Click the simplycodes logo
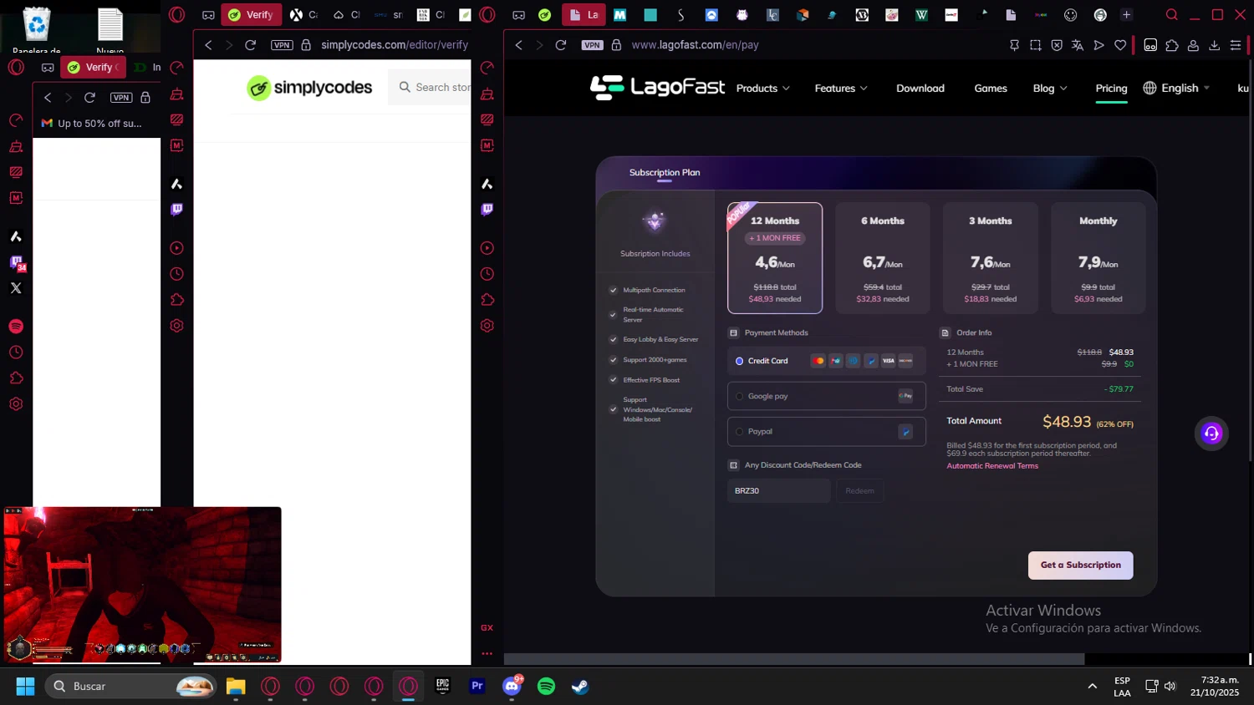 tap(309, 88)
